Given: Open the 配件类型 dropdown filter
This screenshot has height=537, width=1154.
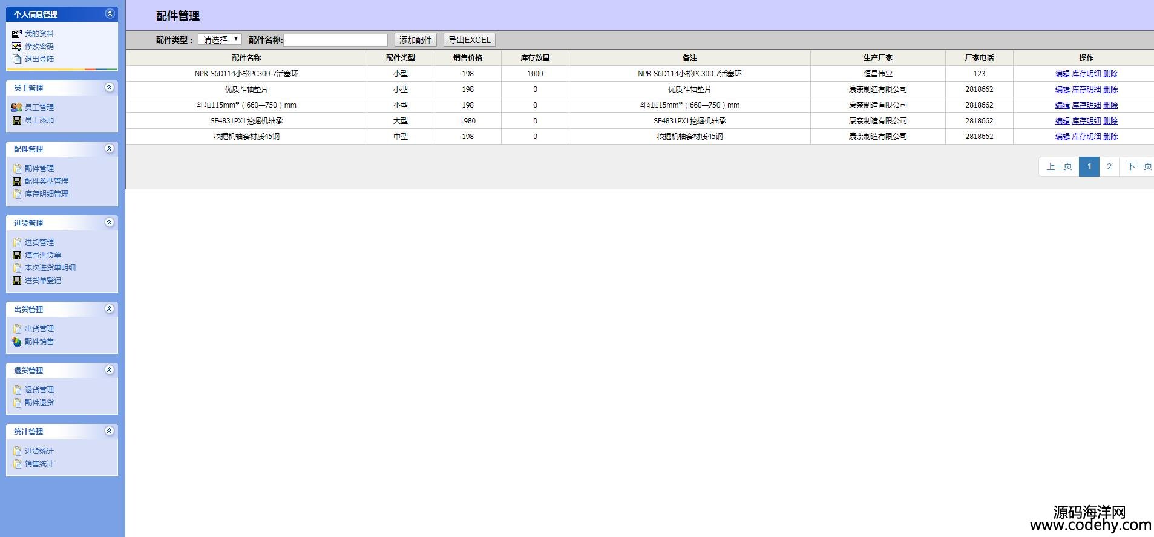Looking at the screenshot, I should (220, 40).
